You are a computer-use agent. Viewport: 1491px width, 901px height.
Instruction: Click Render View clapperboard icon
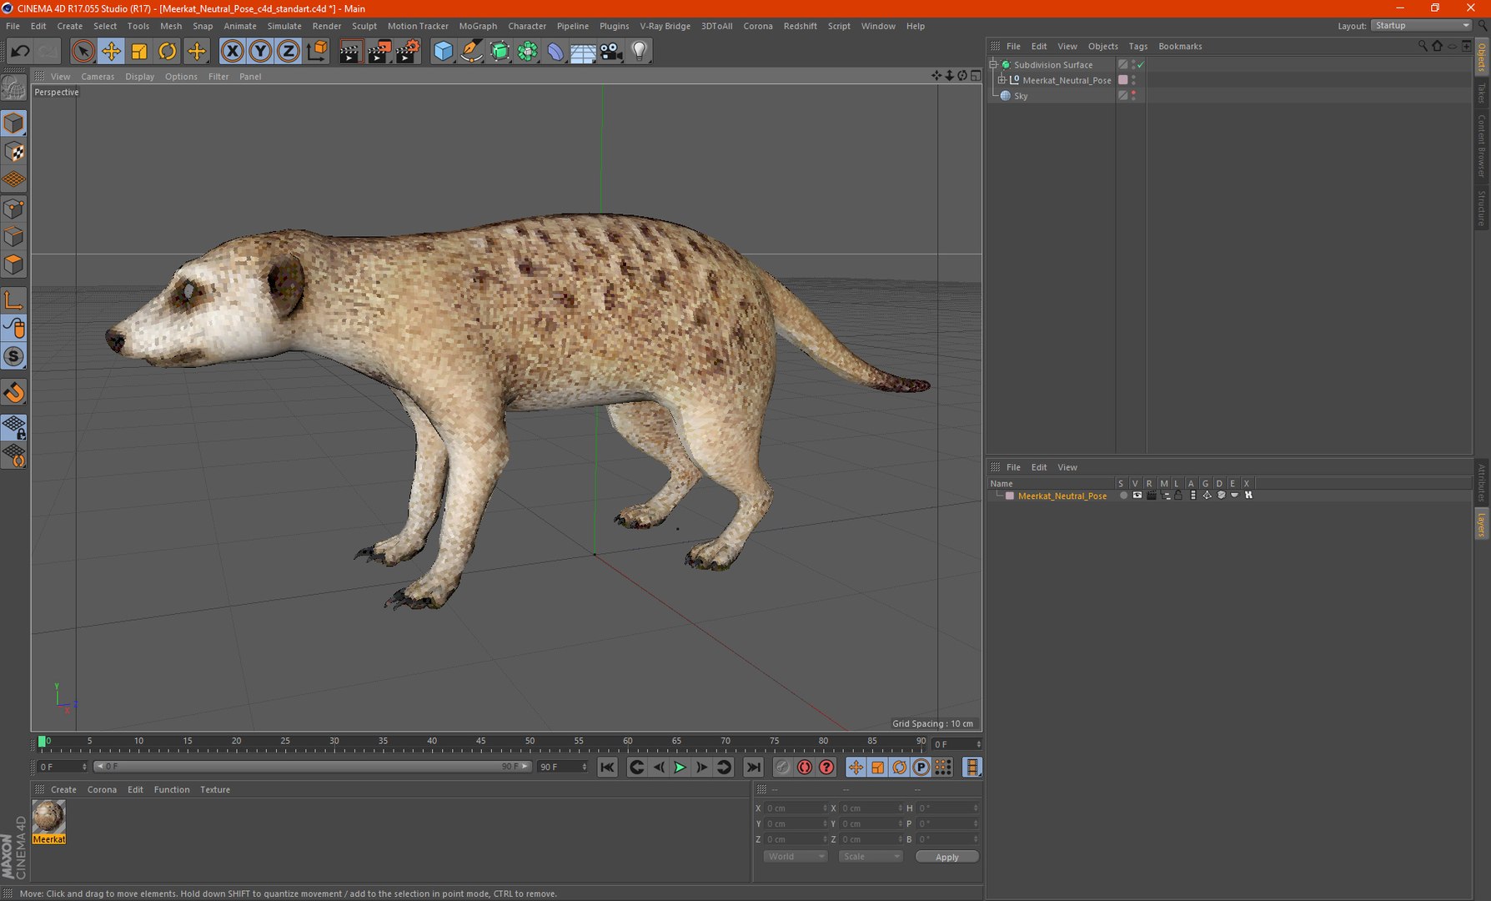[x=350, y=52]
